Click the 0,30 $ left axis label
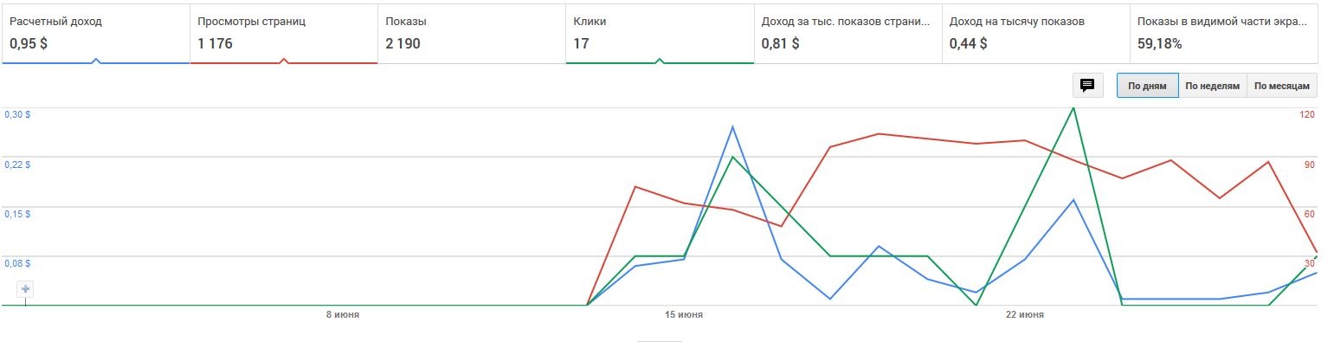This screenshot has height=342, width=1334. (17, 114)
